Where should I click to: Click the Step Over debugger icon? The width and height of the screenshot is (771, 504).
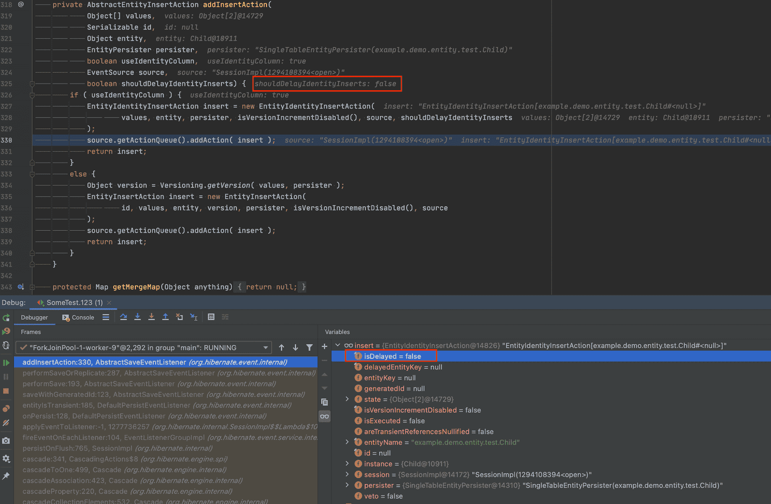123,317
